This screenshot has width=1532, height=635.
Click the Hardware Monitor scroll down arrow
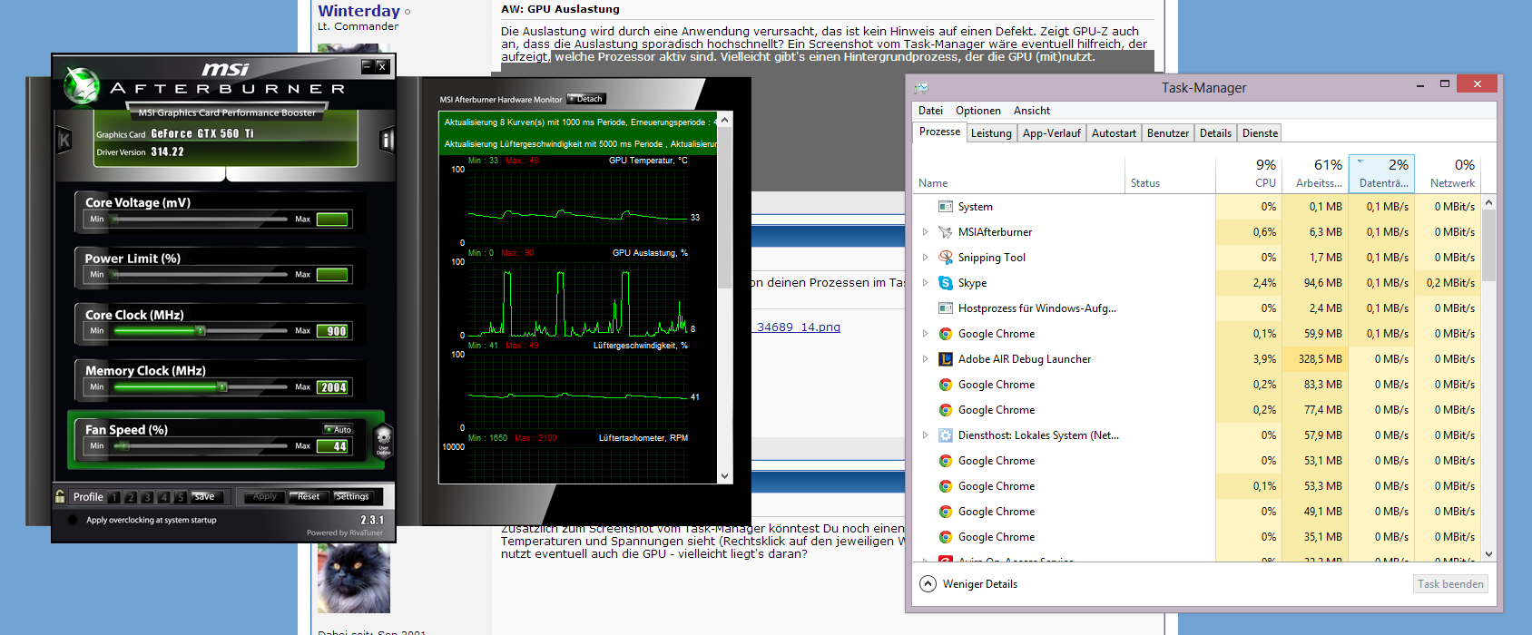point(724,475)
